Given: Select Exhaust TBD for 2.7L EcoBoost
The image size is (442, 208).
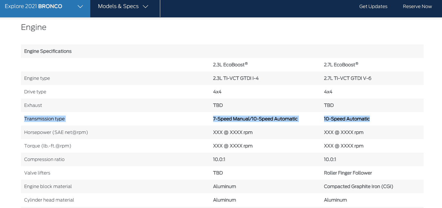Looking at the screenshot, I should click(329, 105).
